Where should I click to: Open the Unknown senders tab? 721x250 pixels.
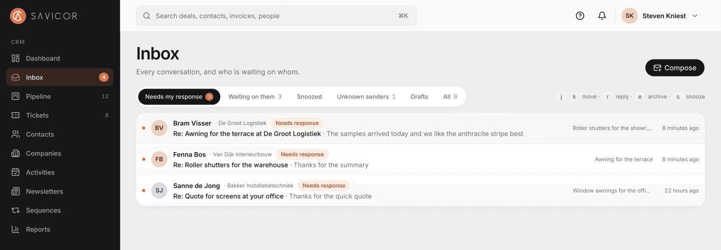click(366, 97)
